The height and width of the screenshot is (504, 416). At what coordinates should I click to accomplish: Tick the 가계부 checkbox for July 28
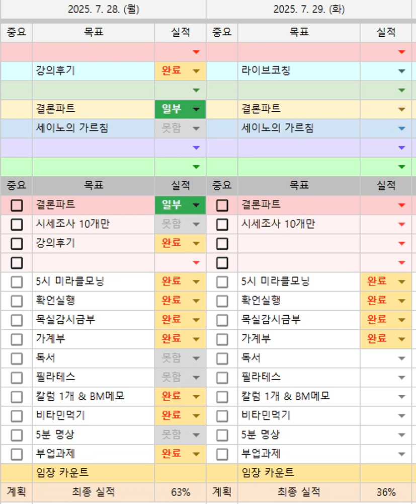(17, 339)
